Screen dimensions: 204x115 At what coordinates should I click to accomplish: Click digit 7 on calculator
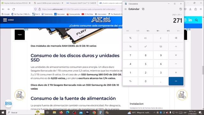pyautogui.click(x=130, y=55)
